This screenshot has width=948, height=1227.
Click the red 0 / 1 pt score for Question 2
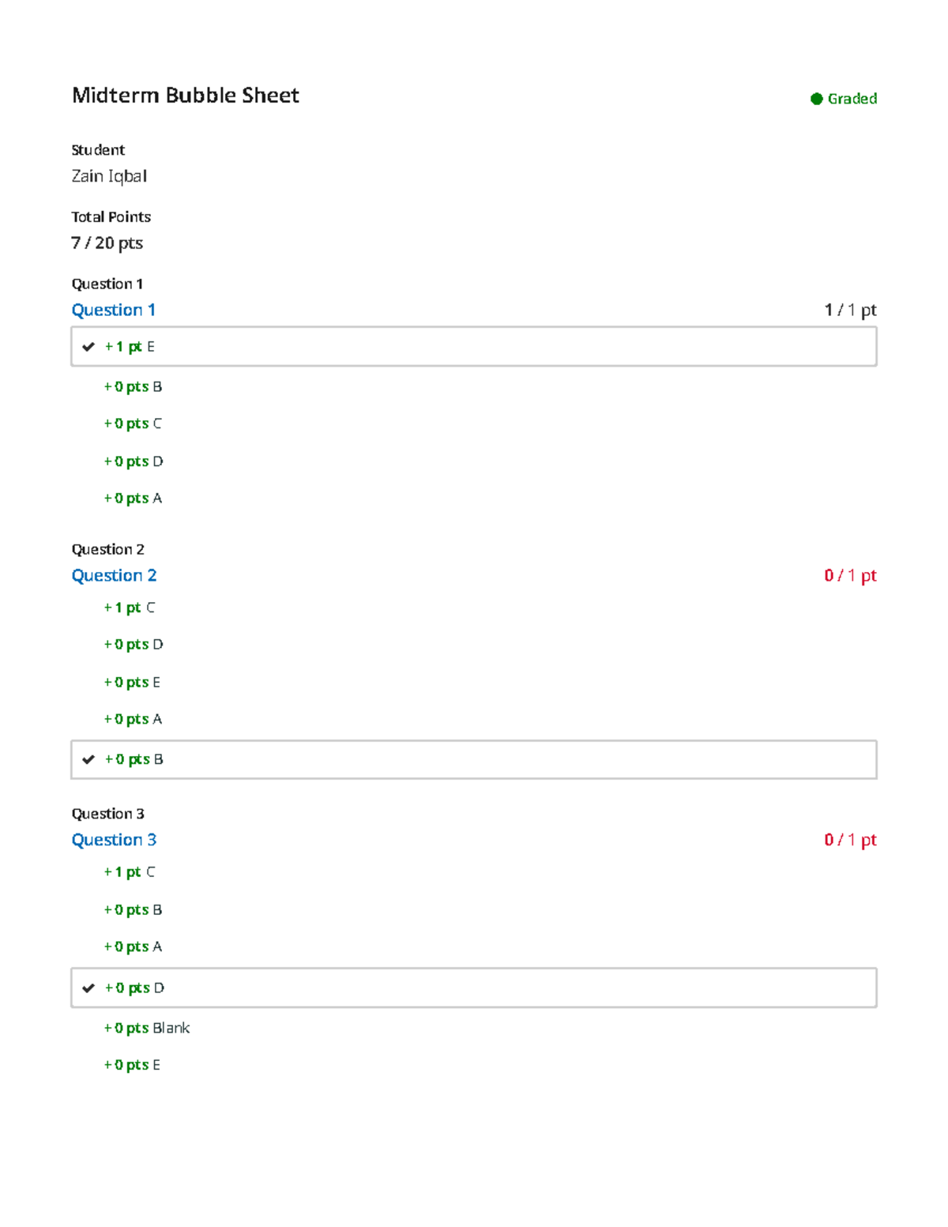click(850, 575)
